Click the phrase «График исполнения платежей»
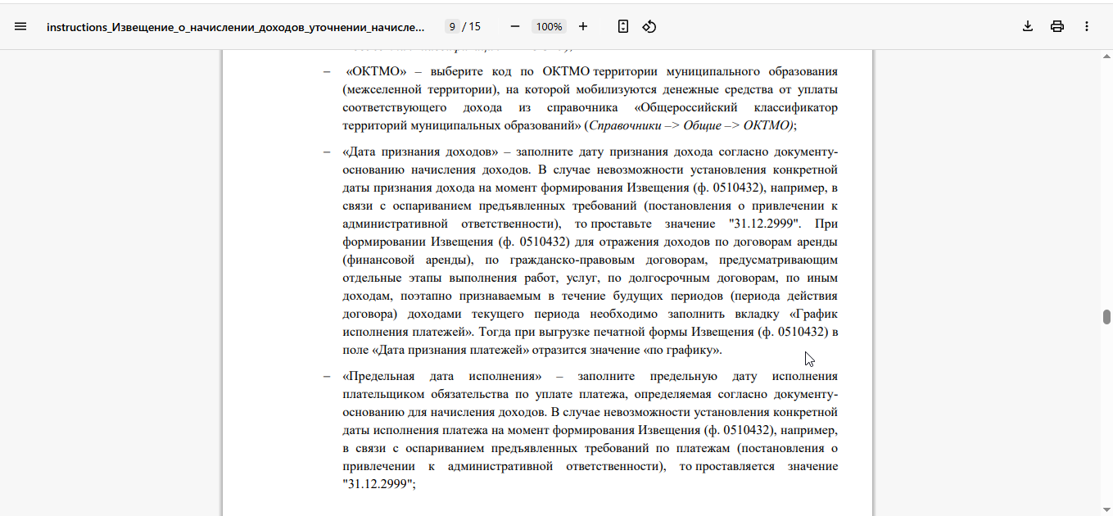Image resolution: width=1113 pixels, height=516 pixels. coord(590,323)
